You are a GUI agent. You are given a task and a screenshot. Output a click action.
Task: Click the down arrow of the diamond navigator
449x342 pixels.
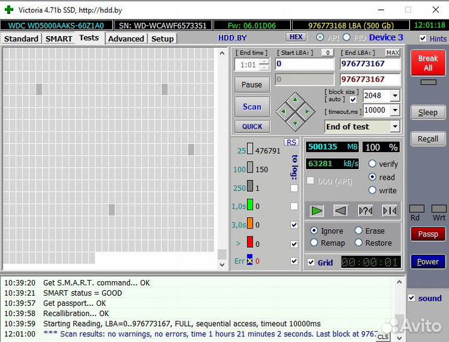(295, 123)
